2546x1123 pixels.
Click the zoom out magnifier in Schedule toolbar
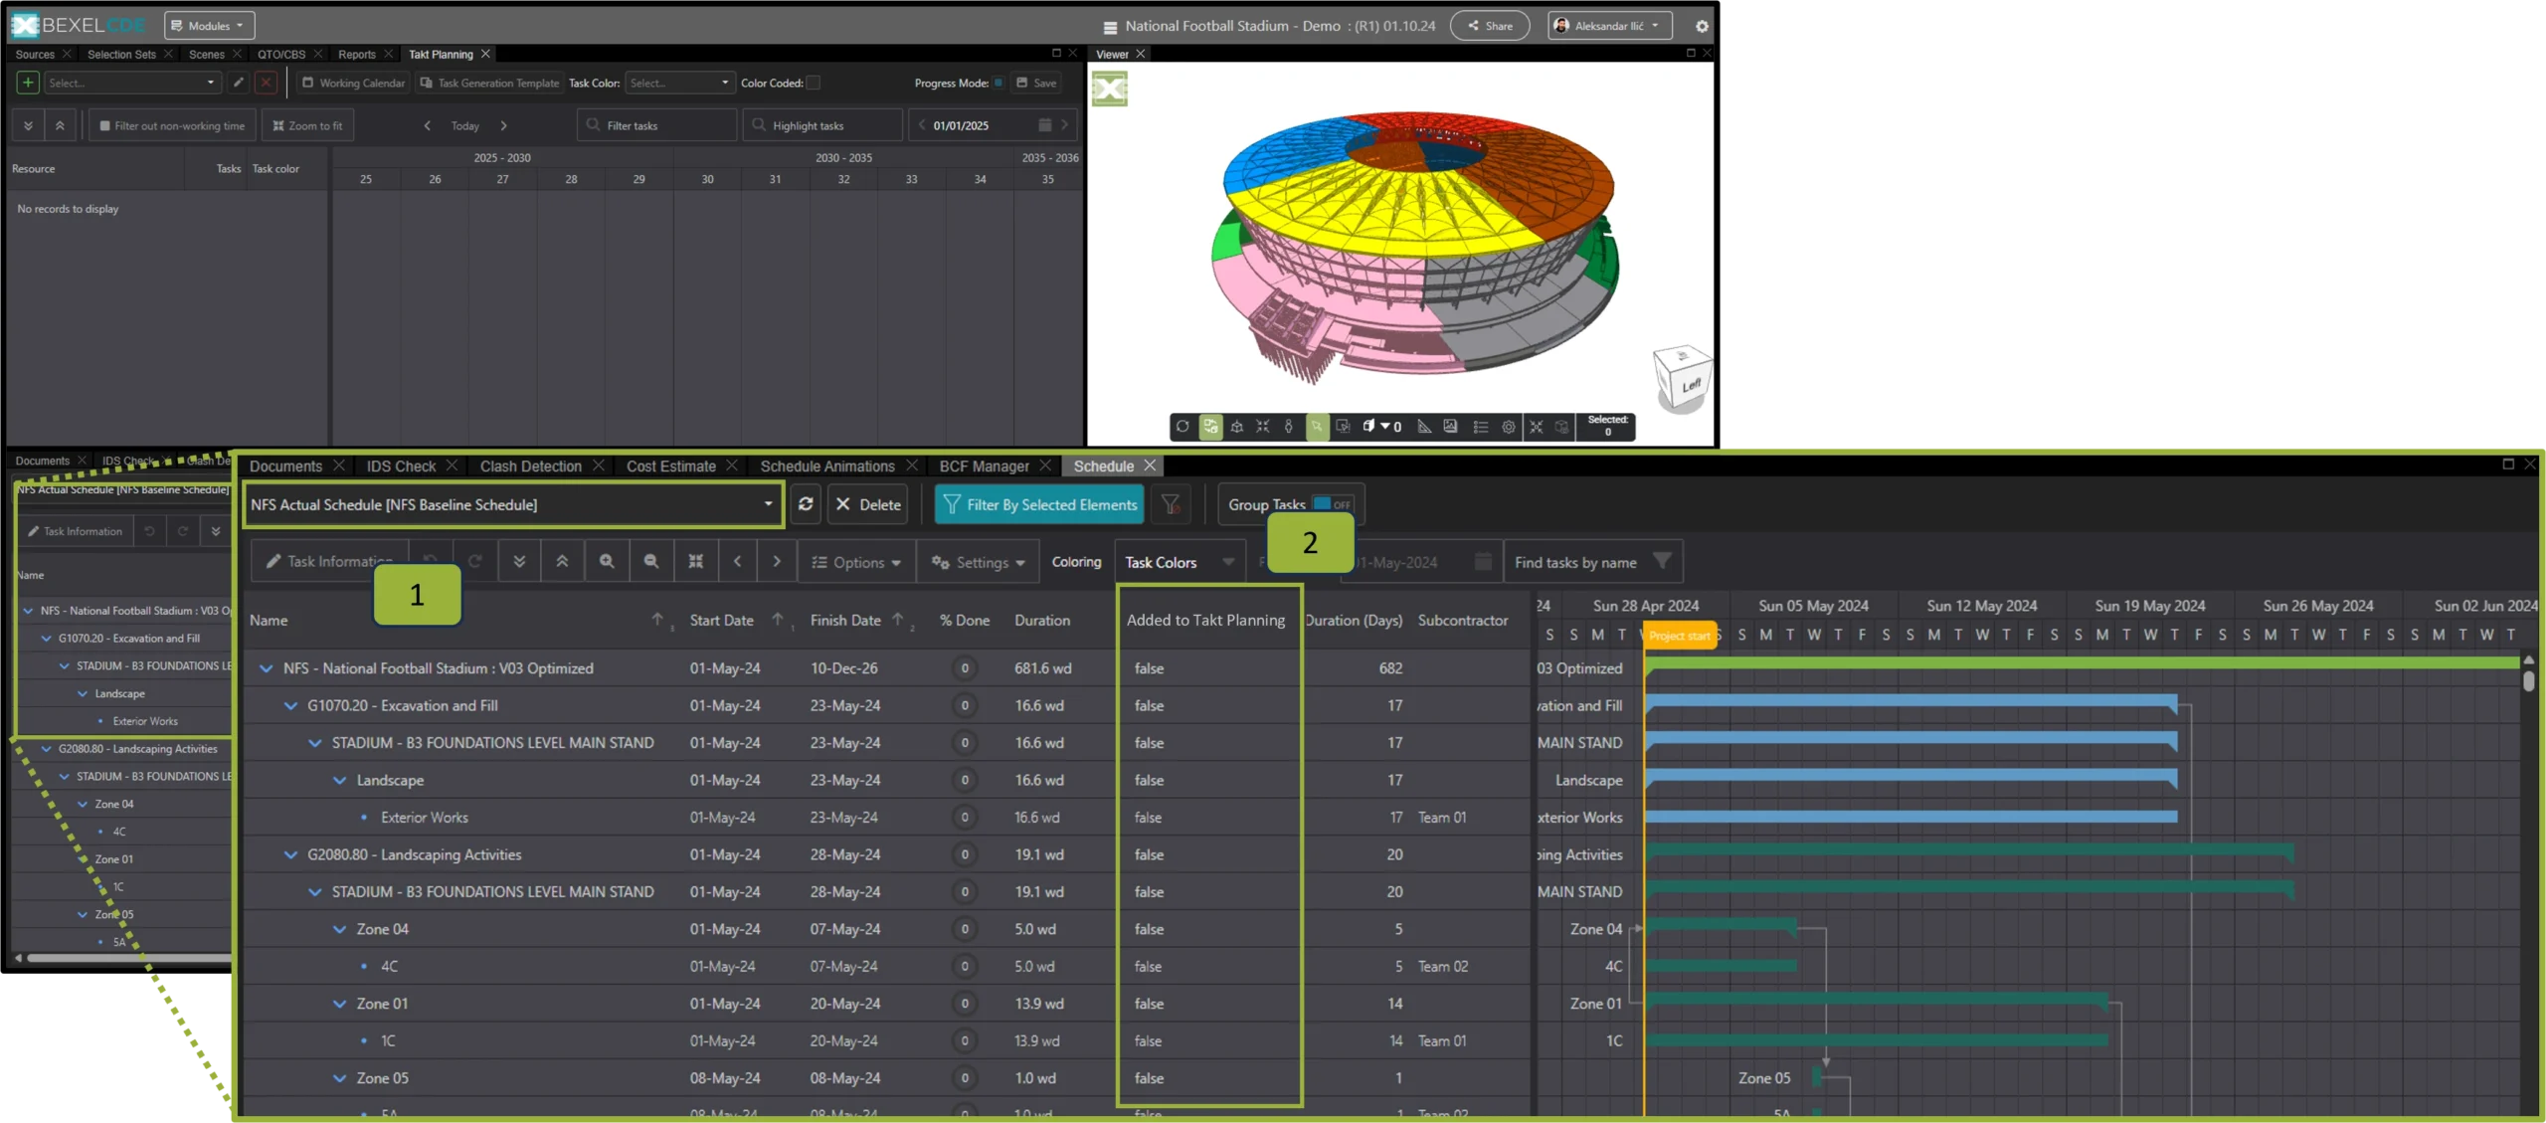pos(651,562)
